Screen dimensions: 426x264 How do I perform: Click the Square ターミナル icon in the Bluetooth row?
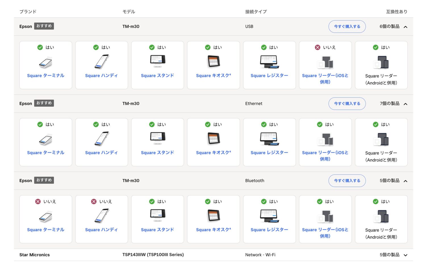(45, 216)
